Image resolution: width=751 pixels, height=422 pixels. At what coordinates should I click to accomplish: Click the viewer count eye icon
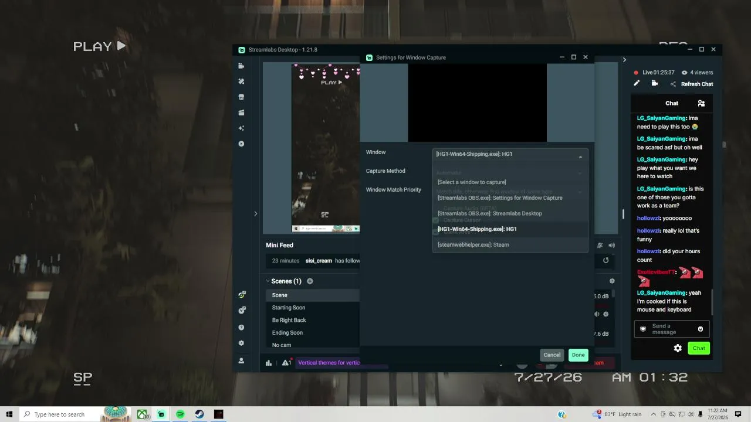[x=684, y=73]
